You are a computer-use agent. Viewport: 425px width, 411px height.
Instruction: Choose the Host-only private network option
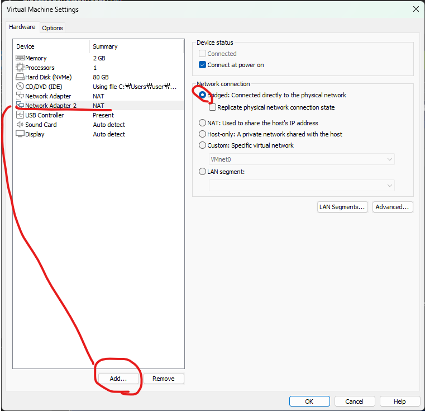[x=202, y=134]
